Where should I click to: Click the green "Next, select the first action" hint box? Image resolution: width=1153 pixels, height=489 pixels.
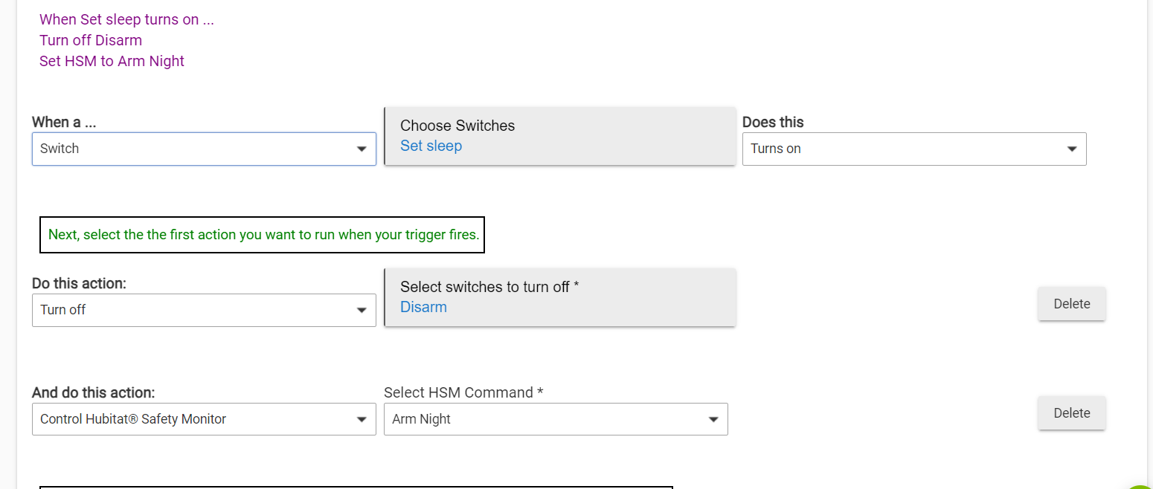(262, 235)
